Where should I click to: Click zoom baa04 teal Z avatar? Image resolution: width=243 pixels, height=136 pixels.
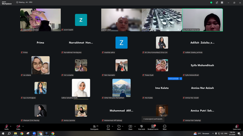(x=81, y=20)
